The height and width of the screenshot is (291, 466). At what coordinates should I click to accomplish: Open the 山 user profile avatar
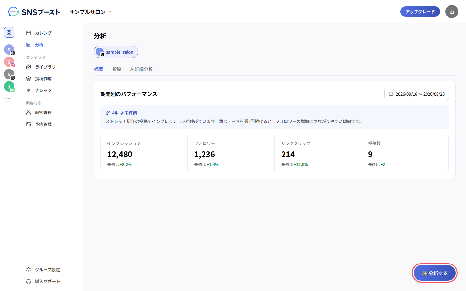452,12
